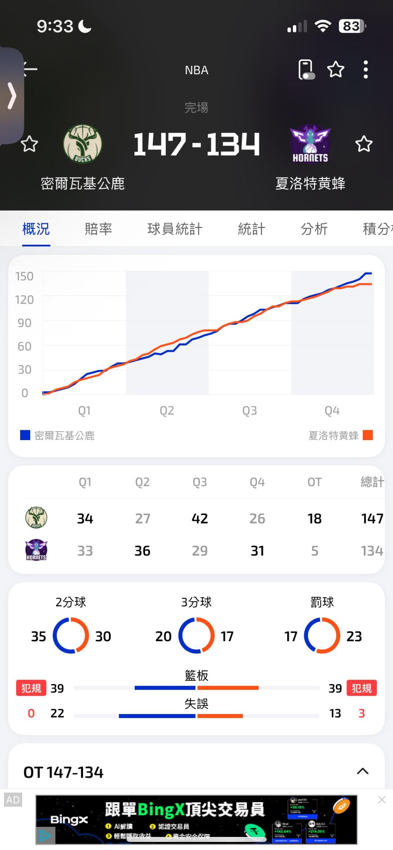Favorite the Charlotte Hornets team star
The height and width of the screenshot is (850, 393).
click(x=364, y=144)
